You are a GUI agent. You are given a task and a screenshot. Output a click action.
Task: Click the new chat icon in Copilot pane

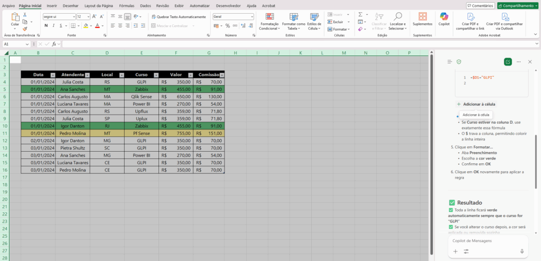[x=508, y=62]
